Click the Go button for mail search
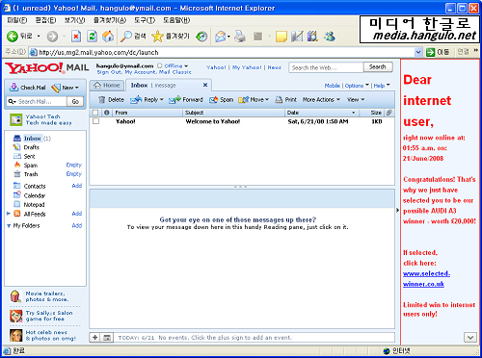The width and height of the screenshot is (482, 358). (x=75, y=101)
